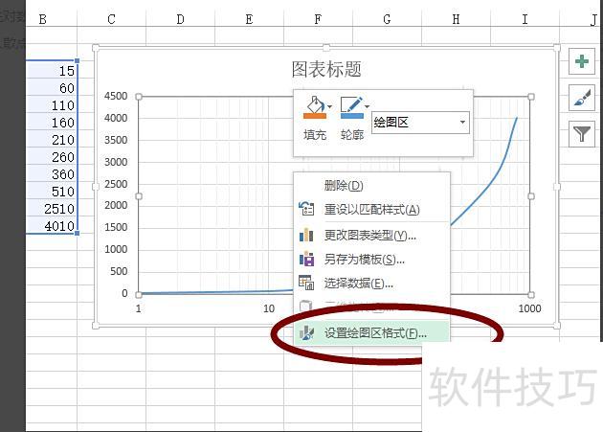603x432 pixels.
Task: Click the change chart type icon
Action: coord(306,234)
